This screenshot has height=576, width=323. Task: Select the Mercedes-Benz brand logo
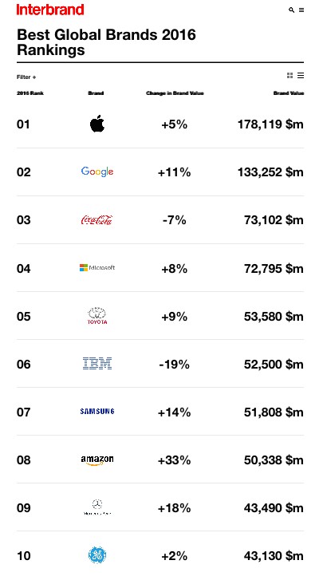(x=97, y=507)
